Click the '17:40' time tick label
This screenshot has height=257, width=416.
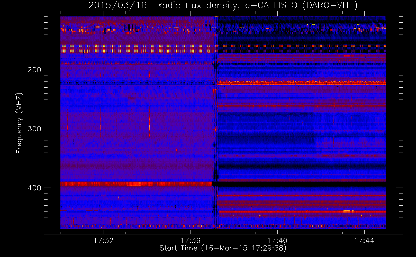coord(277,241)
